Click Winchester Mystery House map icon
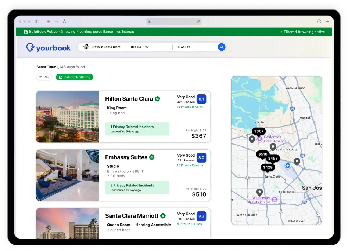348x251 pixels. tap(275, 199)
